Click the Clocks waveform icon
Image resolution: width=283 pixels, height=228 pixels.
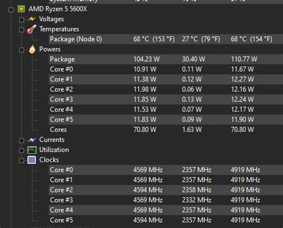tap(32, 160)
